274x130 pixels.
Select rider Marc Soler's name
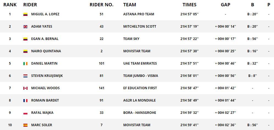point(41,125)
